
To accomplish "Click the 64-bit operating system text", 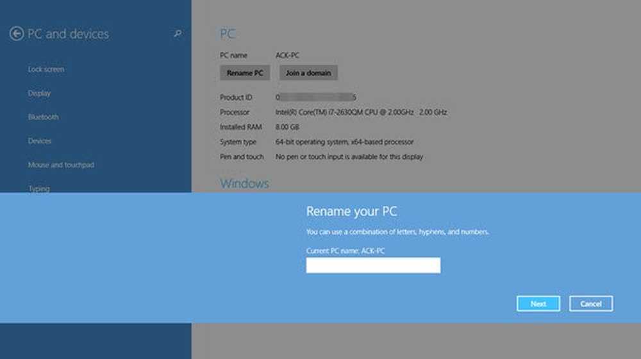I will click(344, 142).
